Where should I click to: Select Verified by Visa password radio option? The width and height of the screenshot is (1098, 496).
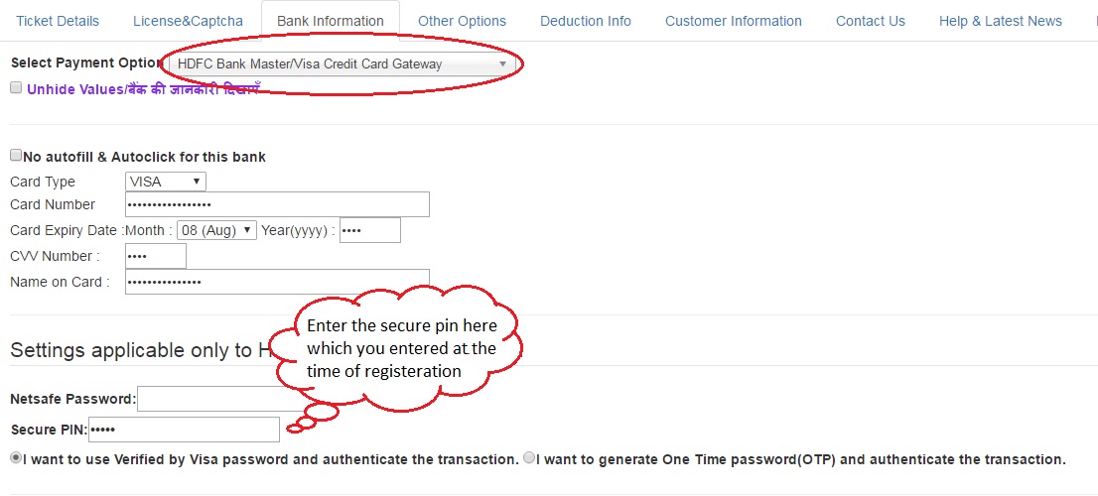point(16,458)
